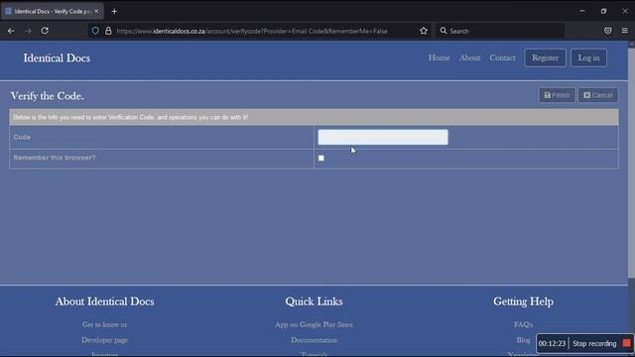
Task: Open Blog footer link
Action: 523,340
